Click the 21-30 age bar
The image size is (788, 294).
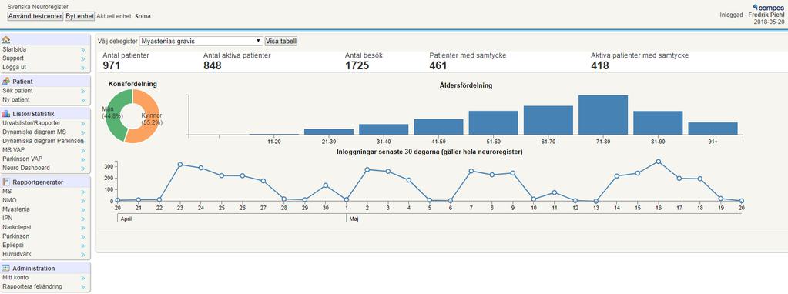pos(329,132)
